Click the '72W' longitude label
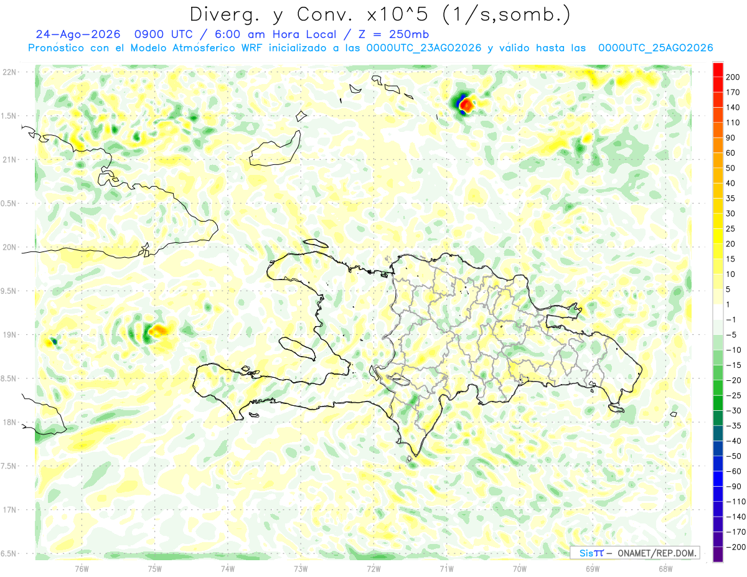Screen dimensions: 747x577 pos(374,568)
